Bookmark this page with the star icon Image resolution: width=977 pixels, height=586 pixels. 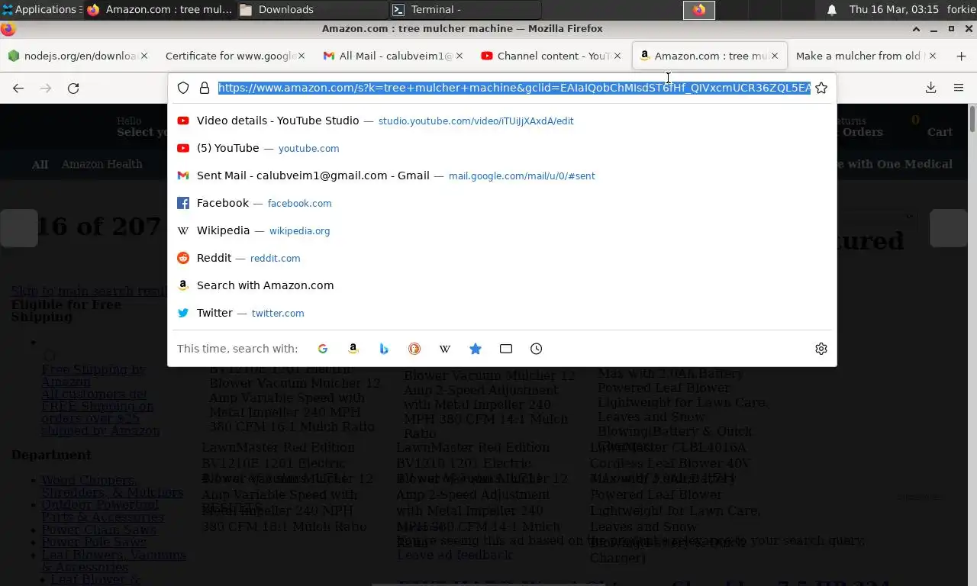pyautogui.click(x=821, y=88)
